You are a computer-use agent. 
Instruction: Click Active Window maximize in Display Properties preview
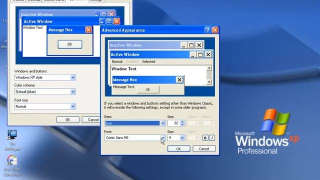pos(109,21)
